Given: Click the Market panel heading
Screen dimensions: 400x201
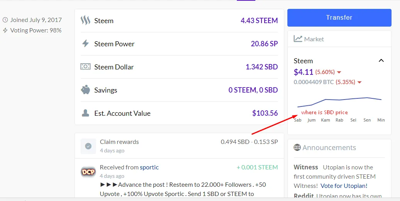Looking at the screenshot, I should 314,39.
